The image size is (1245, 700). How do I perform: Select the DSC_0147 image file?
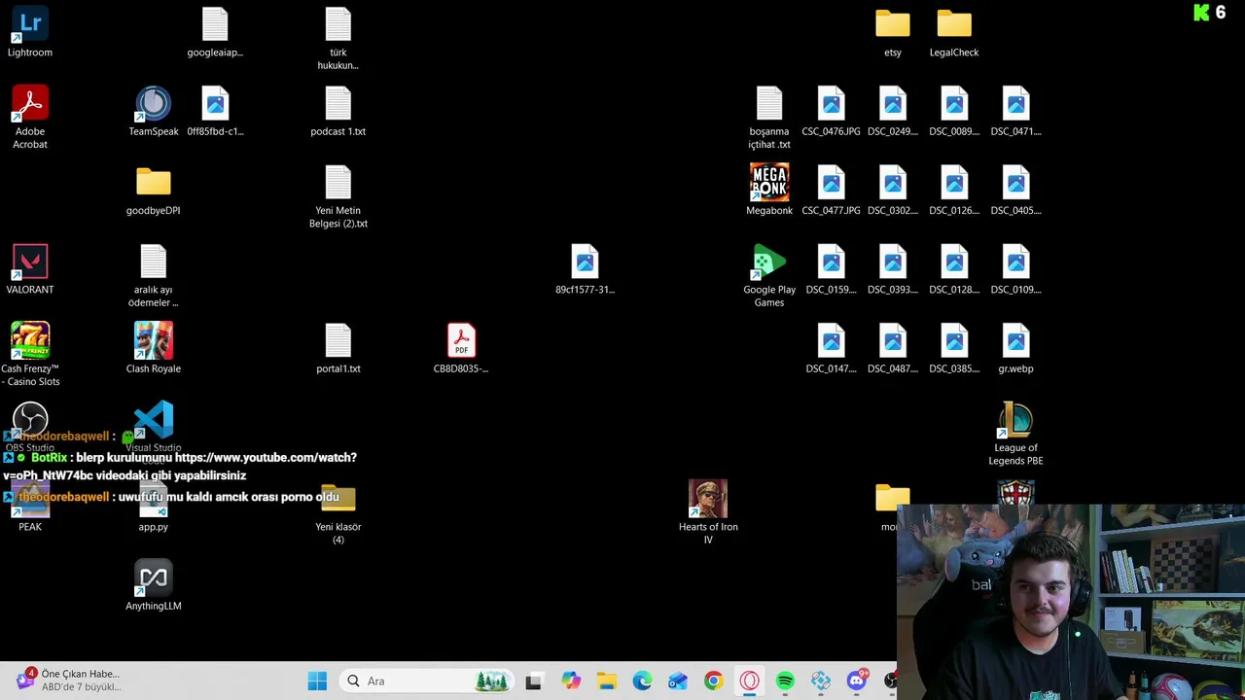(x=832, y=348)
